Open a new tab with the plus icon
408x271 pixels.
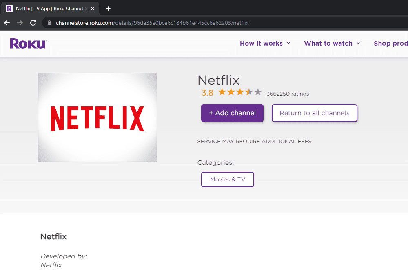(x=107, y=8)
